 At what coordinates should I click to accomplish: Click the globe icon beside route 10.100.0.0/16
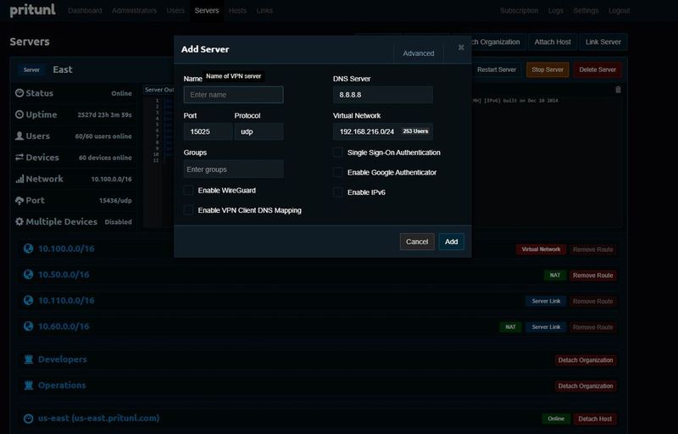pyautogui.click(x=28, y=248)
